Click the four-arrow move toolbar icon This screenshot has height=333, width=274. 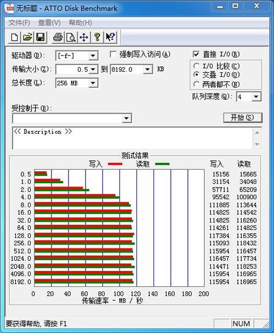84,37
